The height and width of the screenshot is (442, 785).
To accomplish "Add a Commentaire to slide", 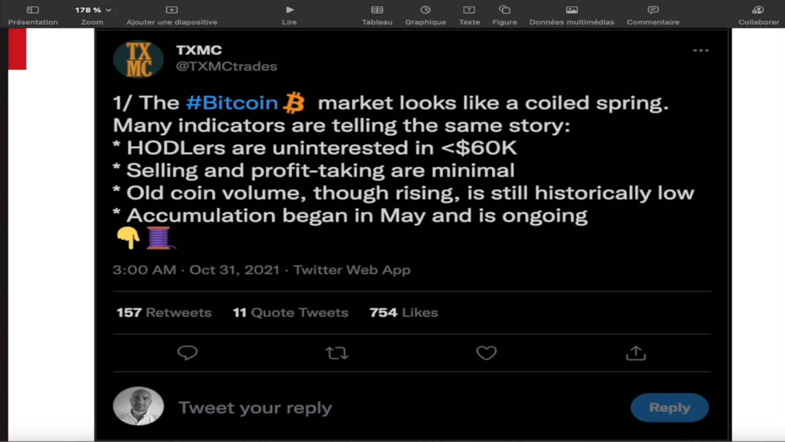I will 653,15.
